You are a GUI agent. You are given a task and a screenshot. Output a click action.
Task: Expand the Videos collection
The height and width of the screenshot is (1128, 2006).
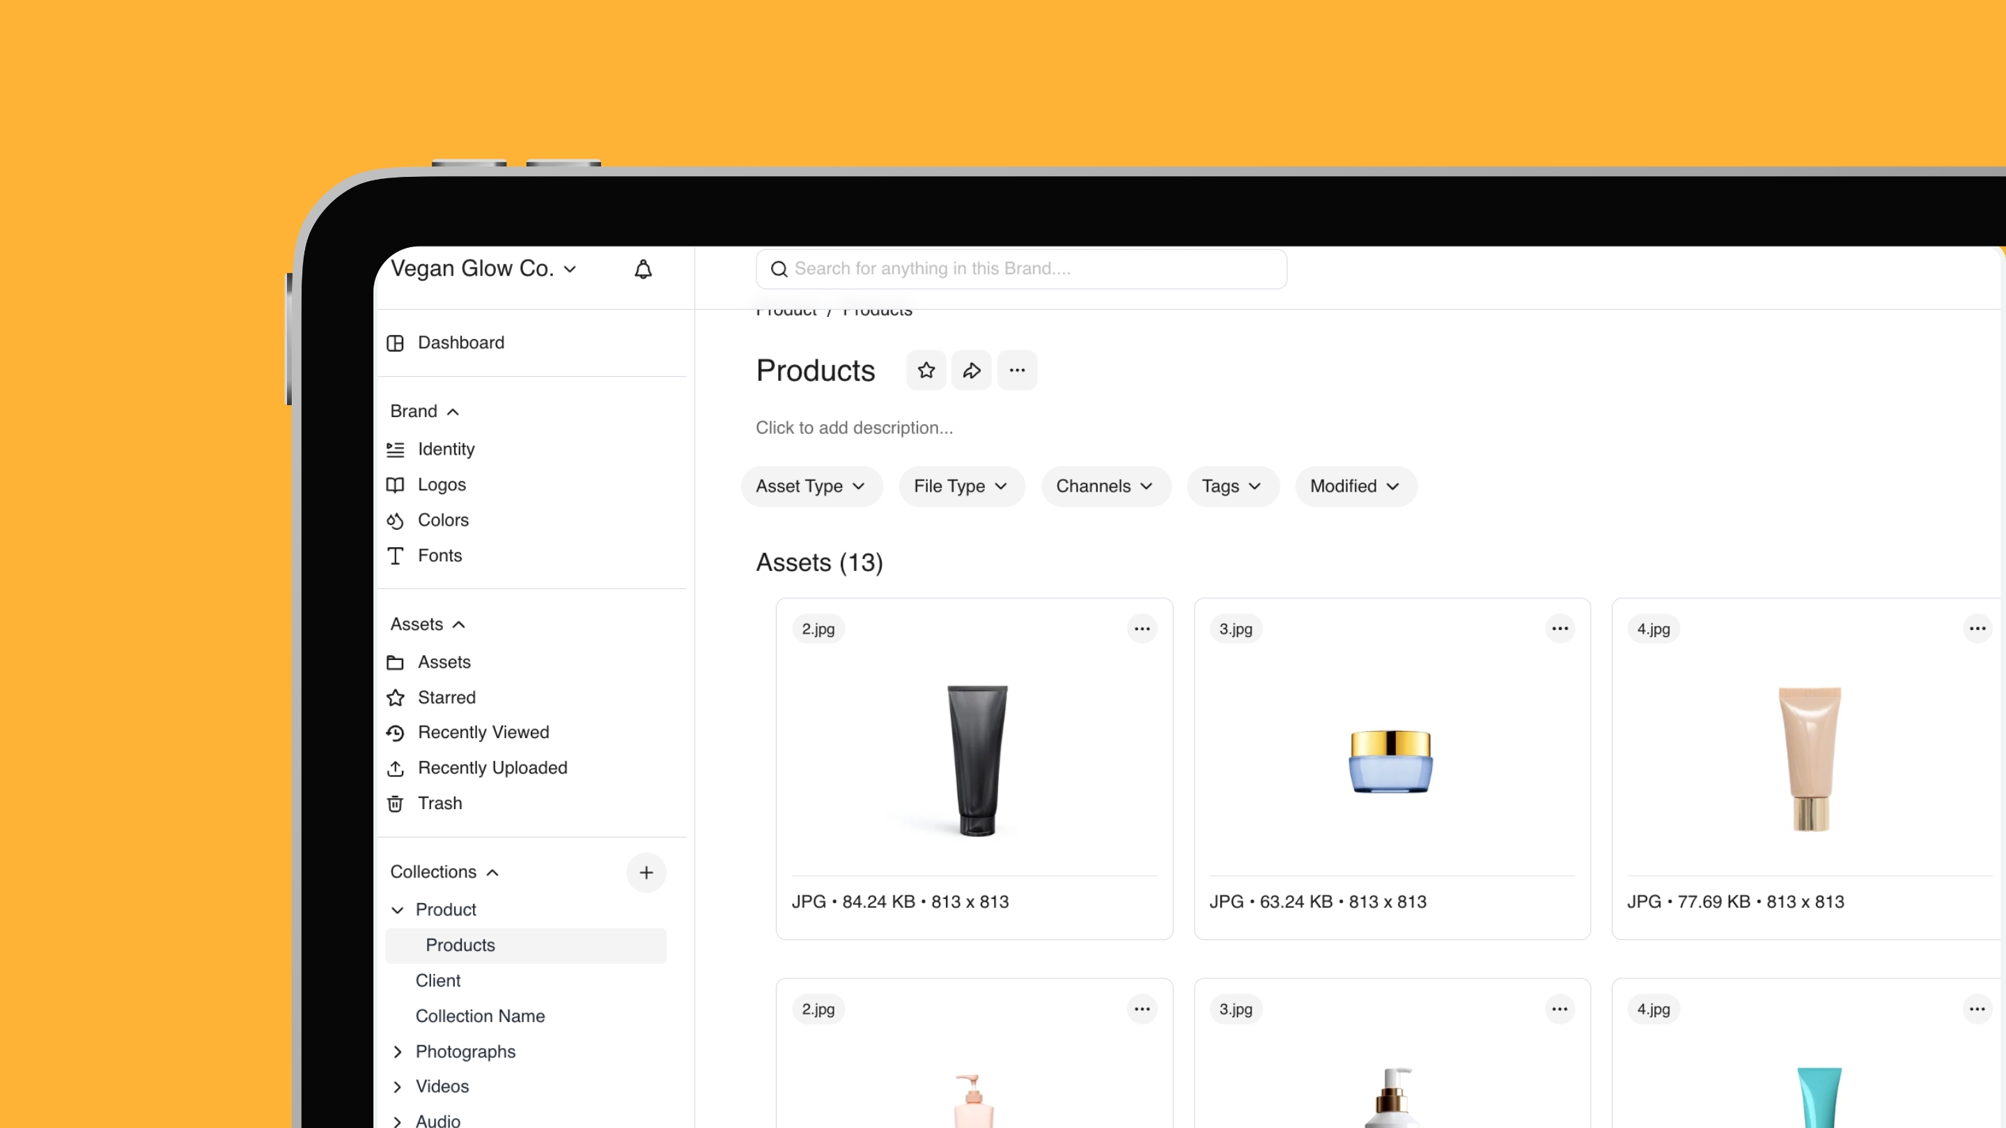pyautogui.click(x=397, y=1087)
